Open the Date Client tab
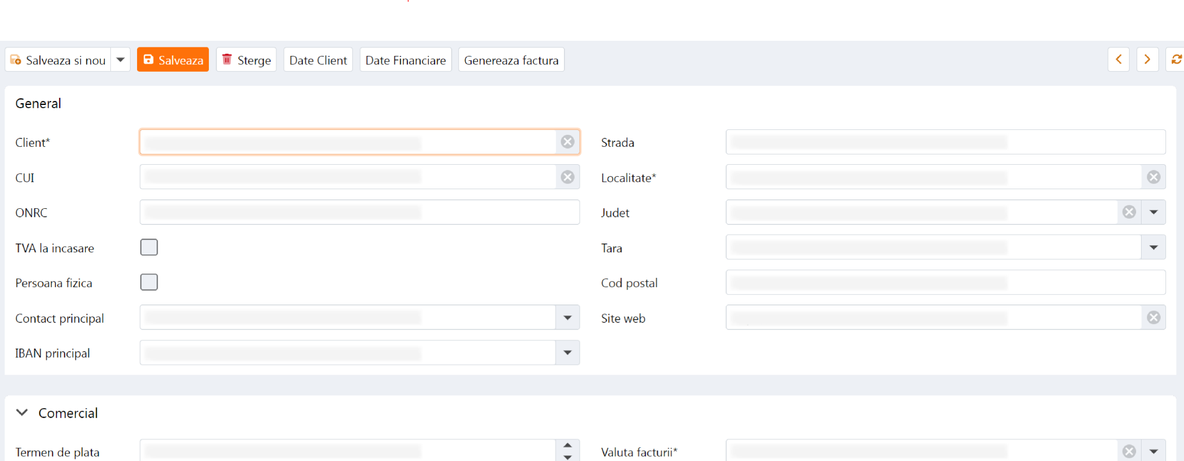Image resolution: width=1184 pixels, height=461 pixels. pyautogui.click(x=318, y=60)
